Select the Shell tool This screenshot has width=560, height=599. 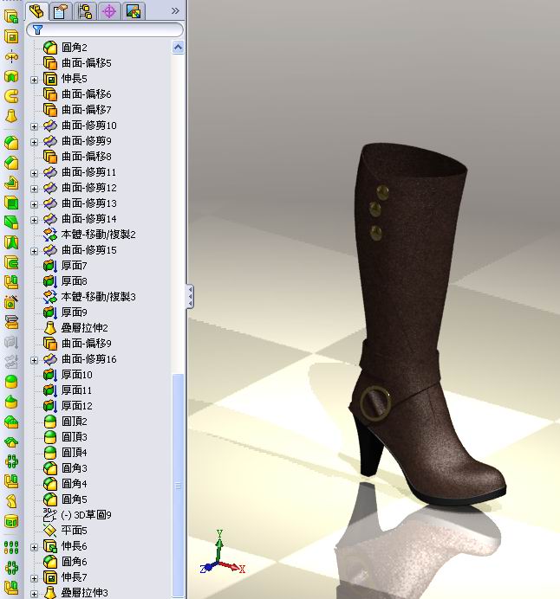click(x=11, y=203)
